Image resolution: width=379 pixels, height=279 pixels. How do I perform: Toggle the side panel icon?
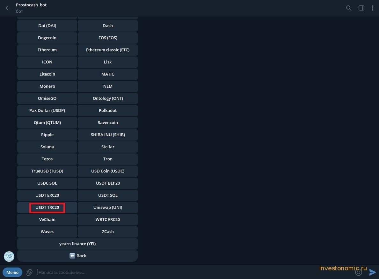[x=361, y=8]
